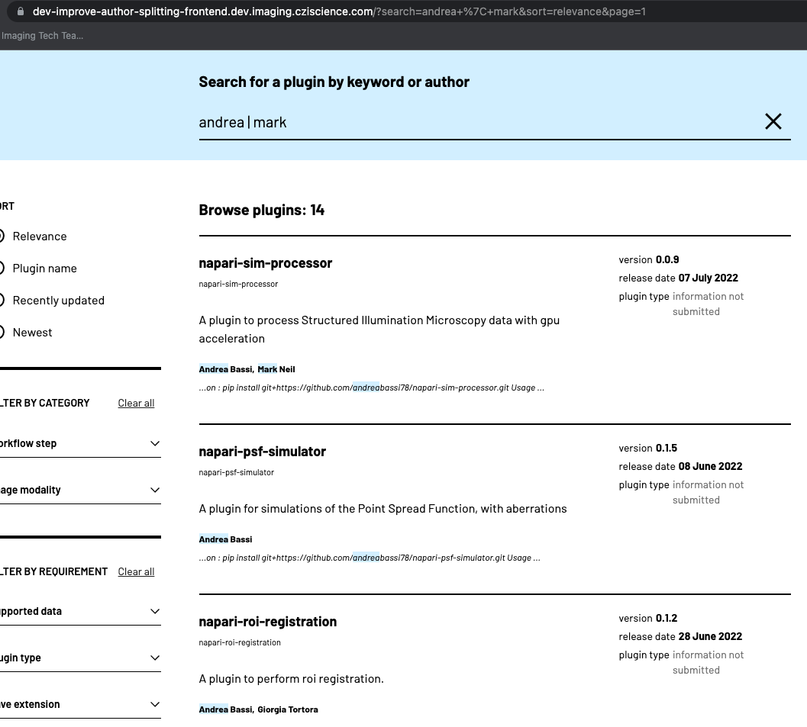This screenshot has width=807, height=727.
Task: Select the Plugin name sort option
Action: [x=44, y=268]
